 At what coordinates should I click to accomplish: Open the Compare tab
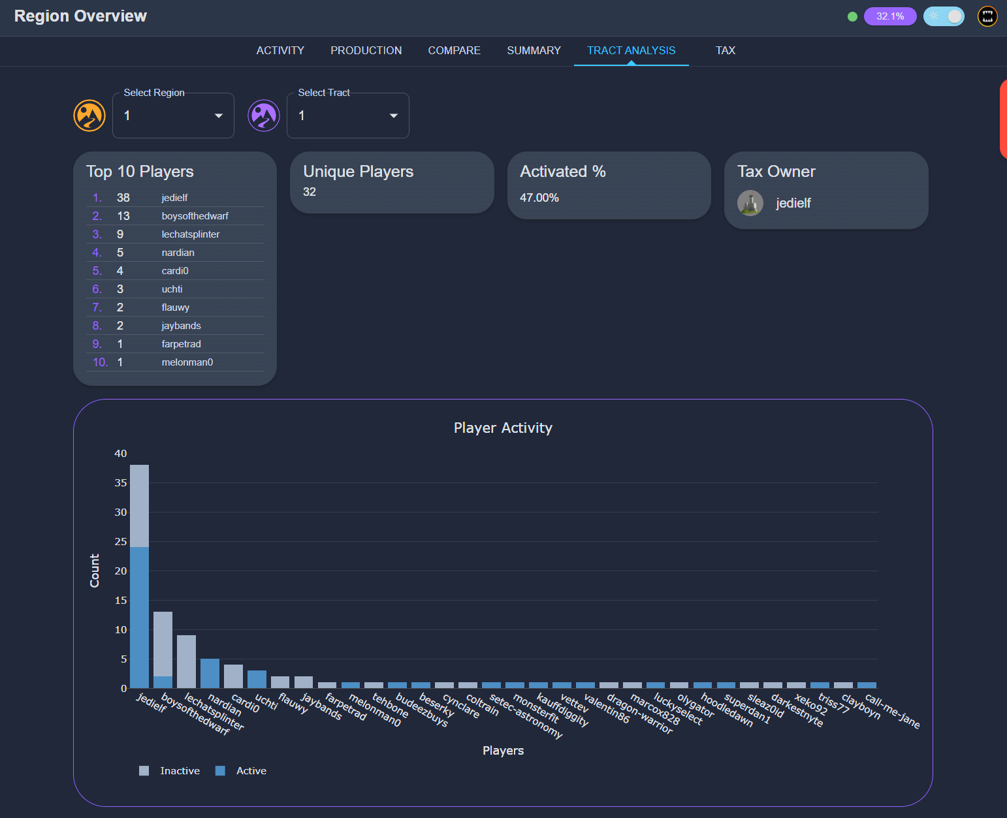pos(454,50)
